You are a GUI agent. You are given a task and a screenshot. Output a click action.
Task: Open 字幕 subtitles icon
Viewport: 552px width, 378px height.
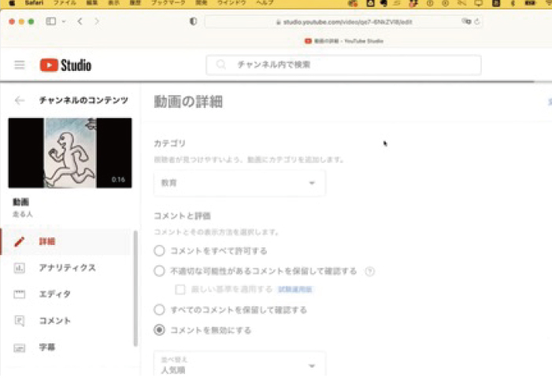[x=20, y=348]
